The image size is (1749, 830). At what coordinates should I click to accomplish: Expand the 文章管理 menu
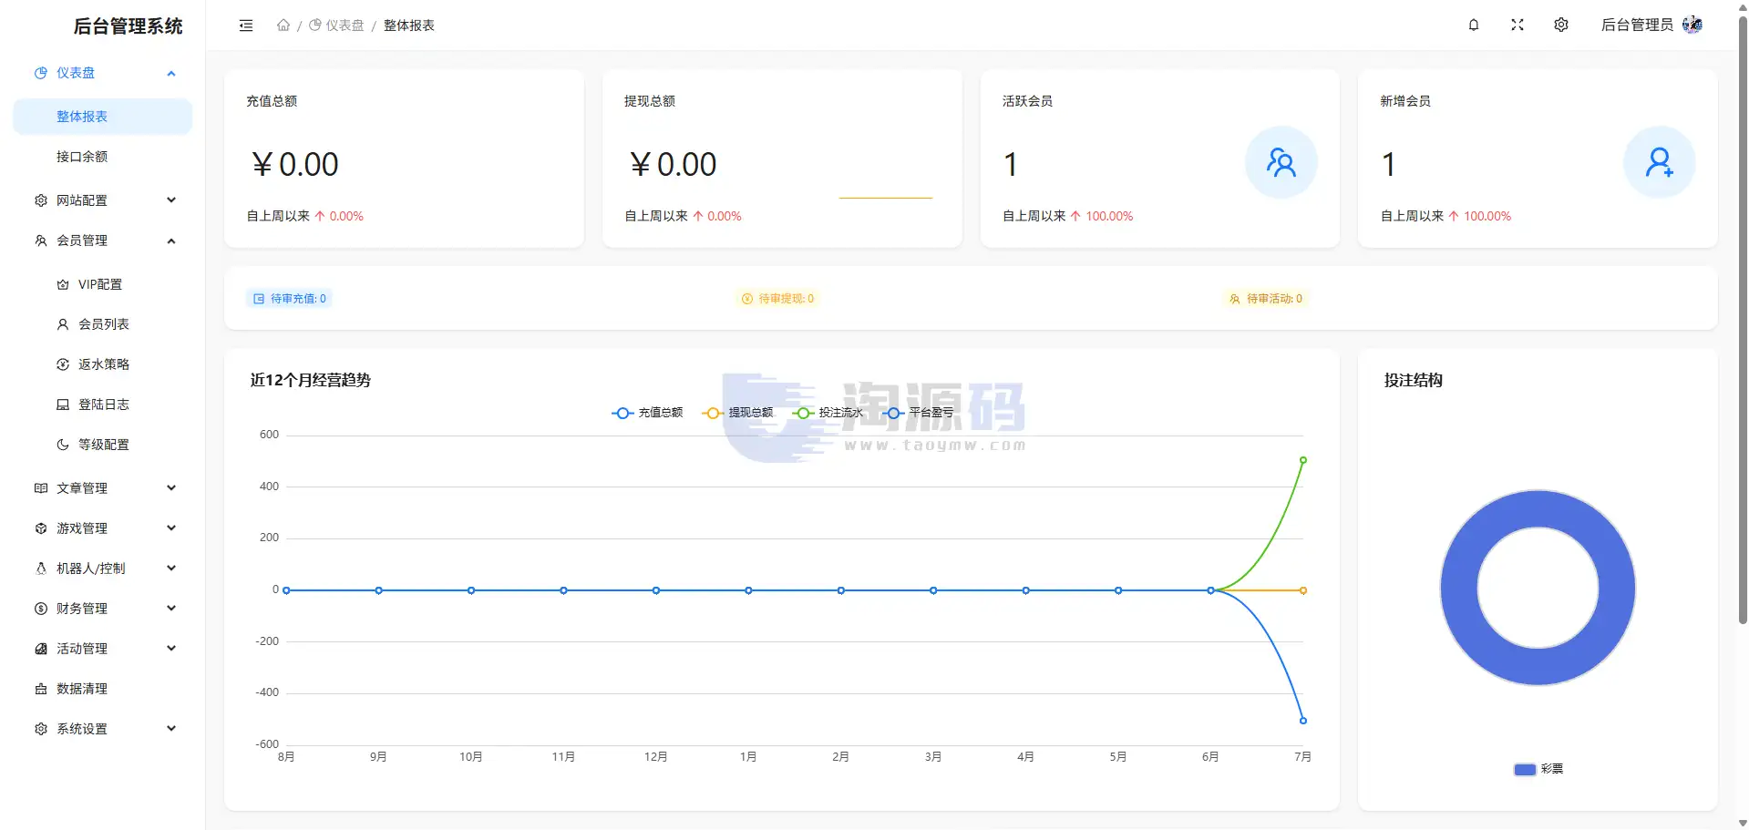click(x=103, y=488)
